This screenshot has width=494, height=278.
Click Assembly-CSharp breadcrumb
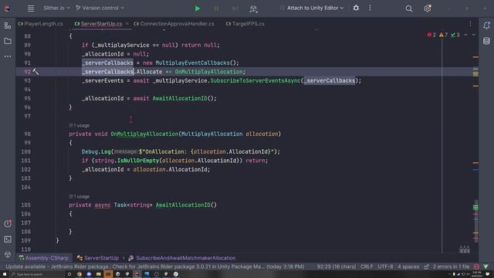[43, 258]
